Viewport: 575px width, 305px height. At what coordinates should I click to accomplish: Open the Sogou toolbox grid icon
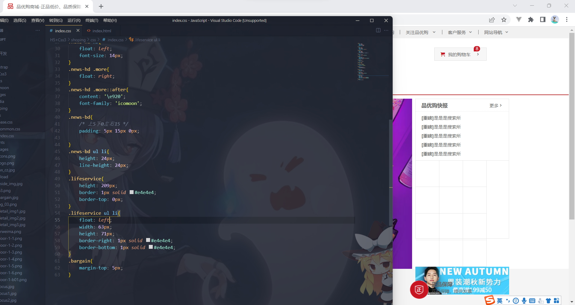pyautogui.click(x=556, y=301)
